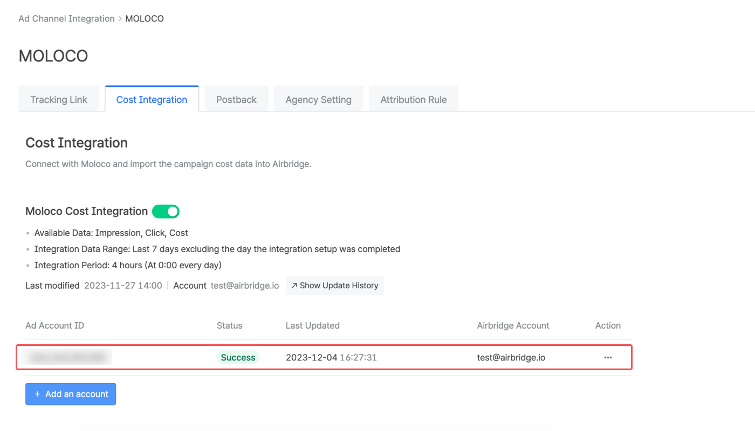Image resolution: width=755 pixels, height=431 pixels.
Task: Go to the Agency Setting tab
Action: coord(319,100)
